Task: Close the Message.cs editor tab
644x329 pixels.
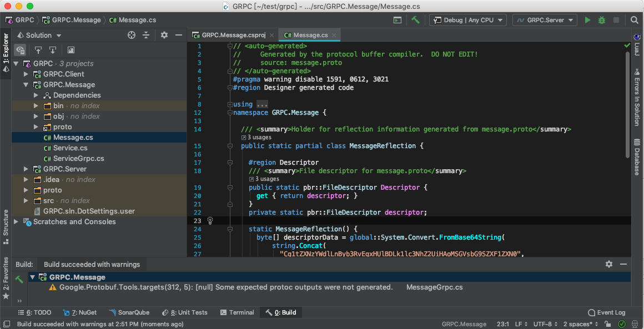Action: pos(334,36)
